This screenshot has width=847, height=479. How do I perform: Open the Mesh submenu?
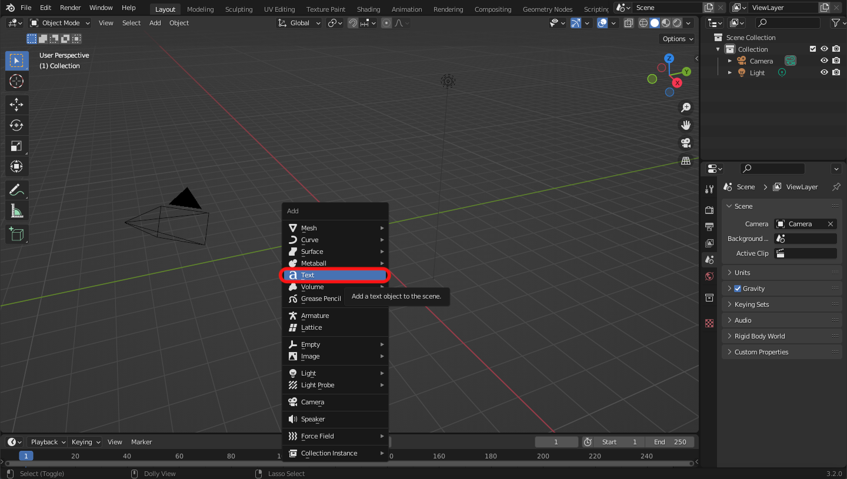335,228
